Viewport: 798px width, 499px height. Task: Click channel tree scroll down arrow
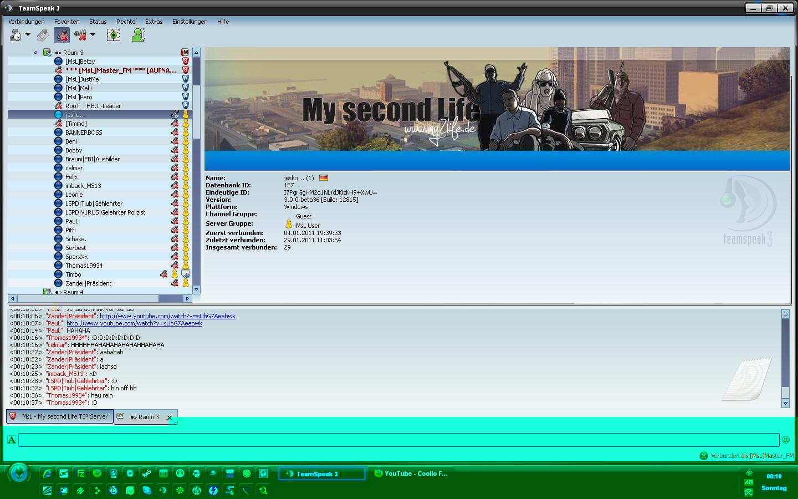pos(196,289)
